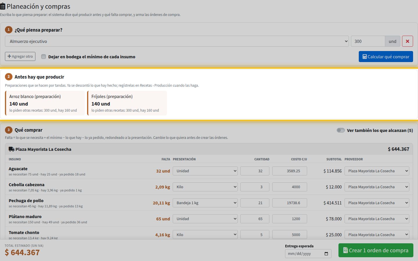The image size is (418, 261).
Task: Click Crear 1 orden de compra
Action: pos(376,250)
